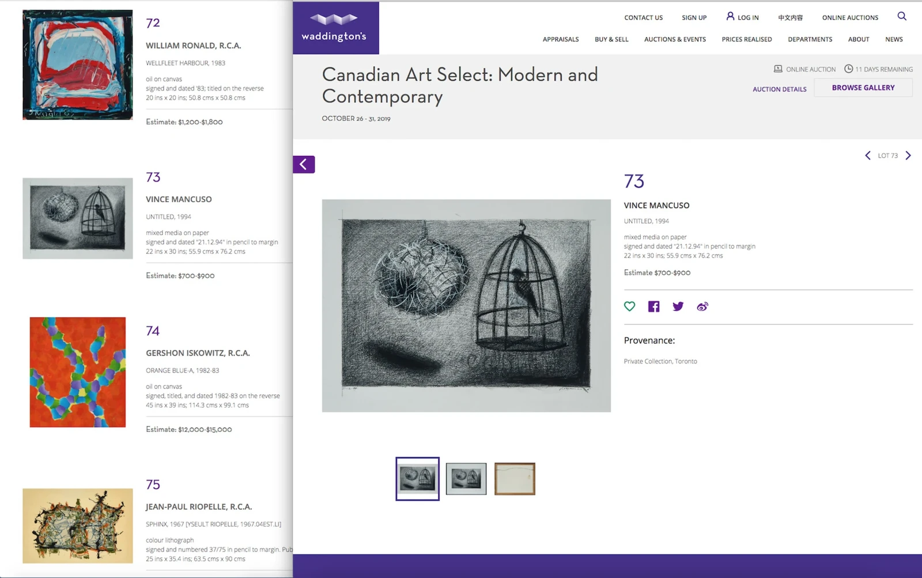The image size is (922, 578).
Task: Click the clock icon beside days remaining
Action: [x=848, y=68]
